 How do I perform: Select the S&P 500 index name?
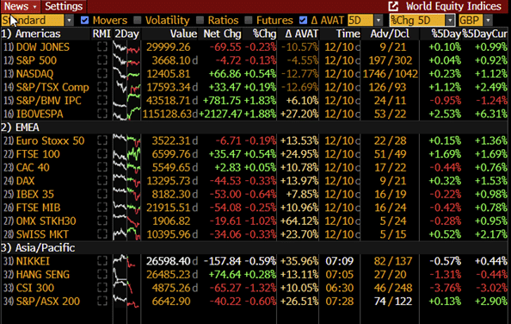pos(36,60)
